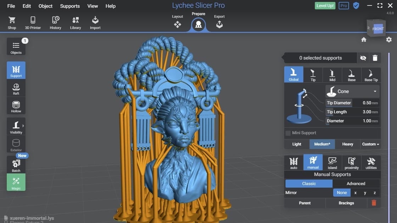Open the Objects list panel
Viewport: 397px width, 223px height.
coord(16,47)
